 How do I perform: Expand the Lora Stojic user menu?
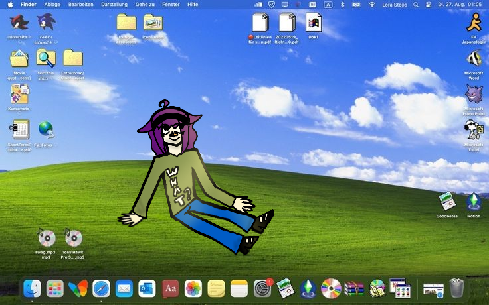[x=396, y=4]
